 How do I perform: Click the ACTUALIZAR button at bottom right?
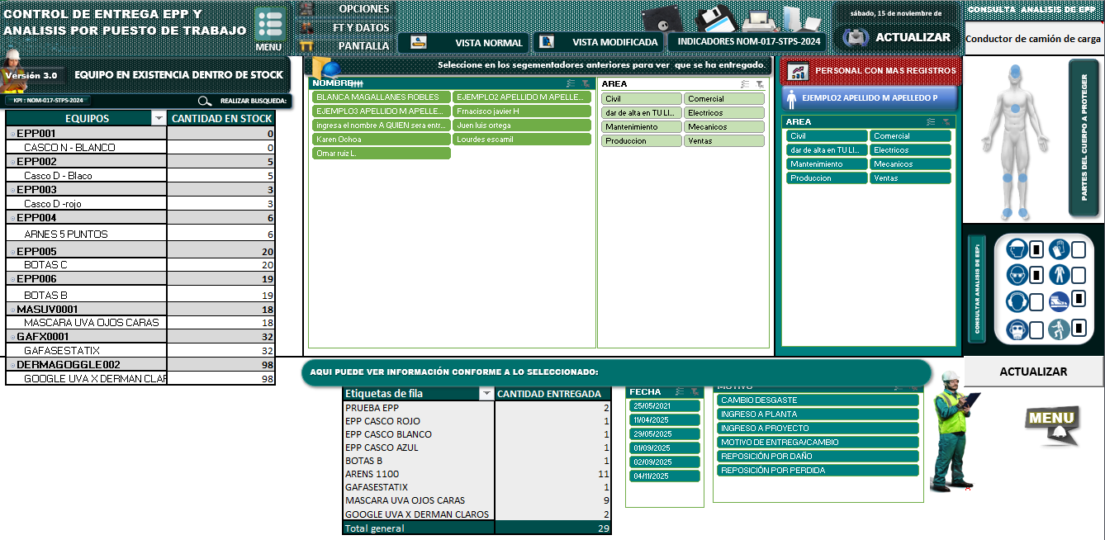[x=1033, y=372]
